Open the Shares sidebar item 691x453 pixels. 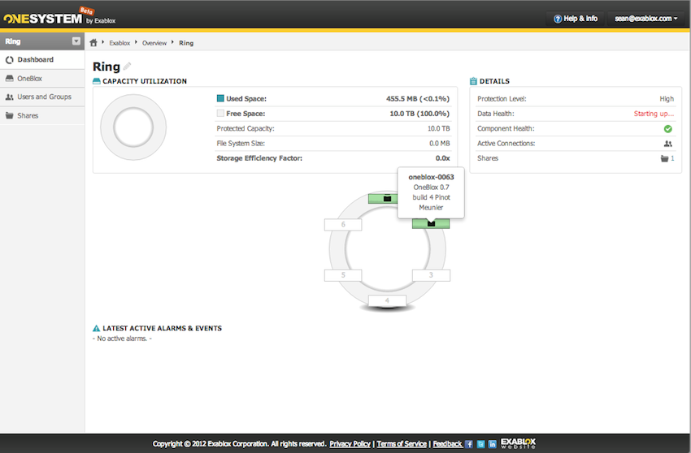click(42, 115)
